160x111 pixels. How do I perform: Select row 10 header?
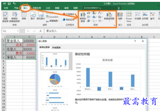pos(4,74)
